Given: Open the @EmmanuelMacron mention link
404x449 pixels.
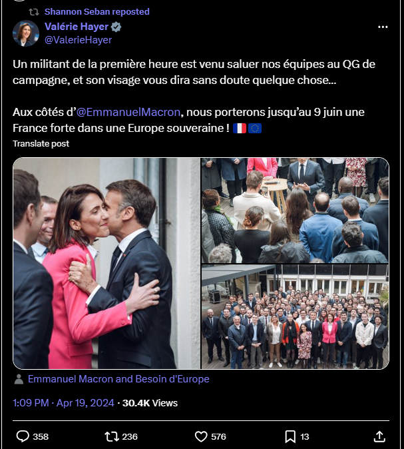Looking at the screenshot, I should pyautogui.click(x=128, y=112).
